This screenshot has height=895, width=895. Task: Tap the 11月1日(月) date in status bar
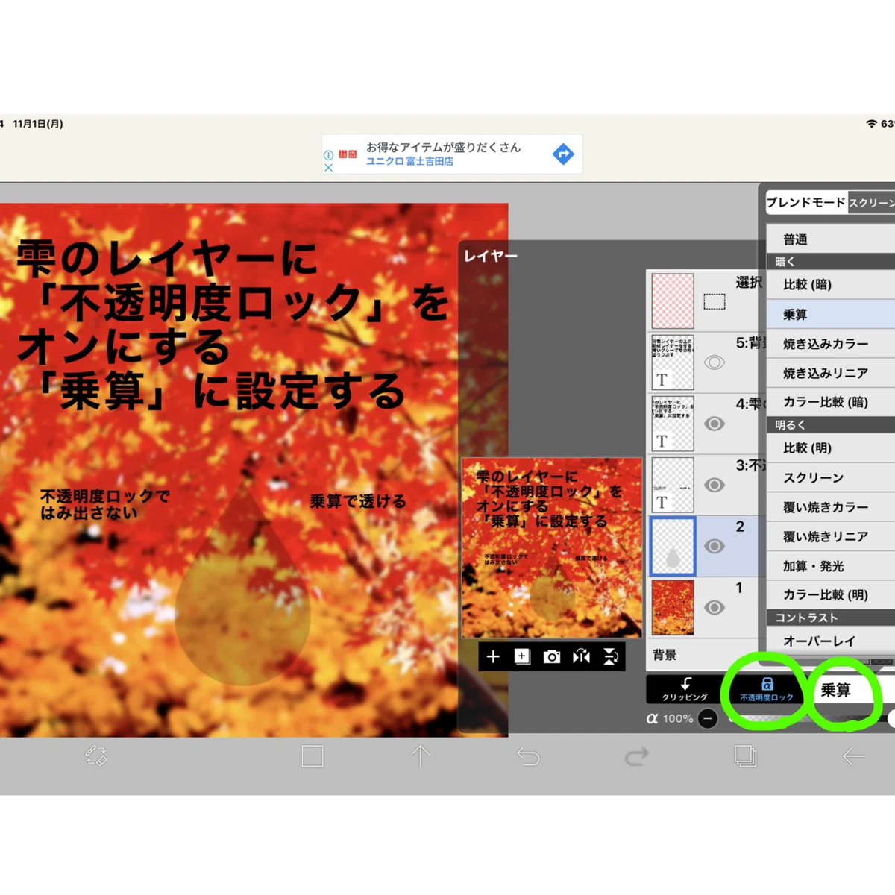coord(38,124)
